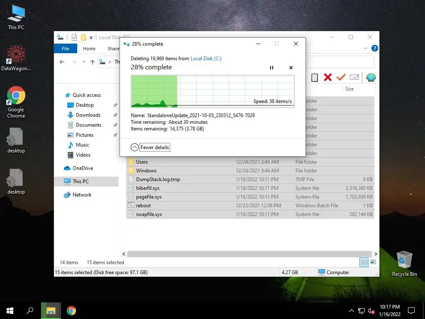This screenshot has height=319, width=425.
Task: Click the horizontal scrollbar in the file list
Action: 249,254
